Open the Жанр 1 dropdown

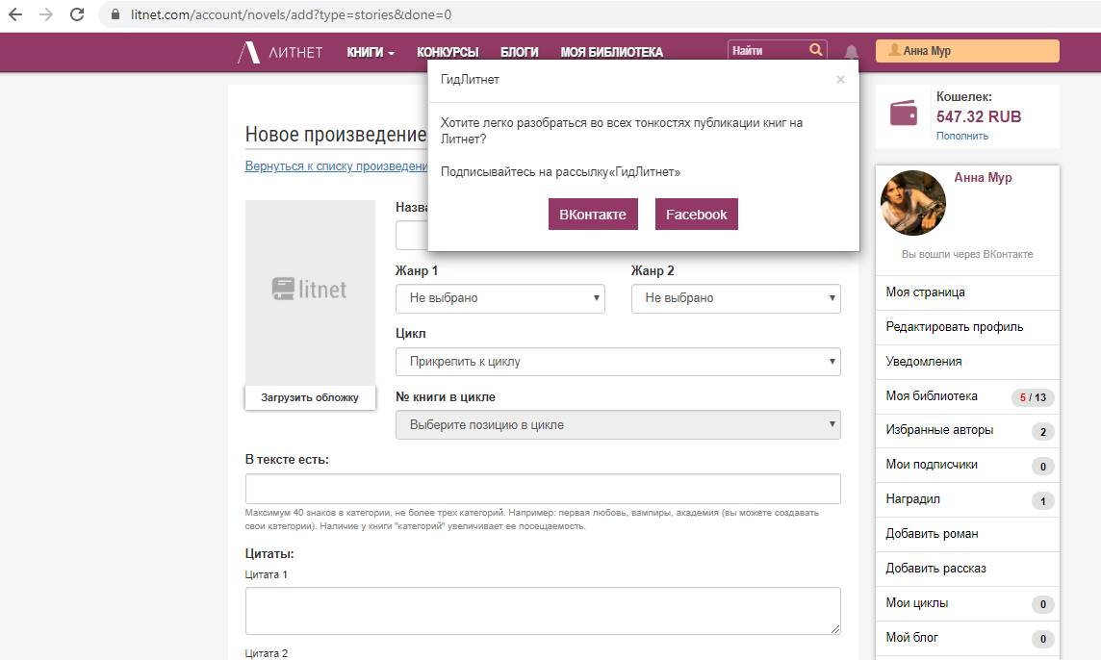click(499, 298)
